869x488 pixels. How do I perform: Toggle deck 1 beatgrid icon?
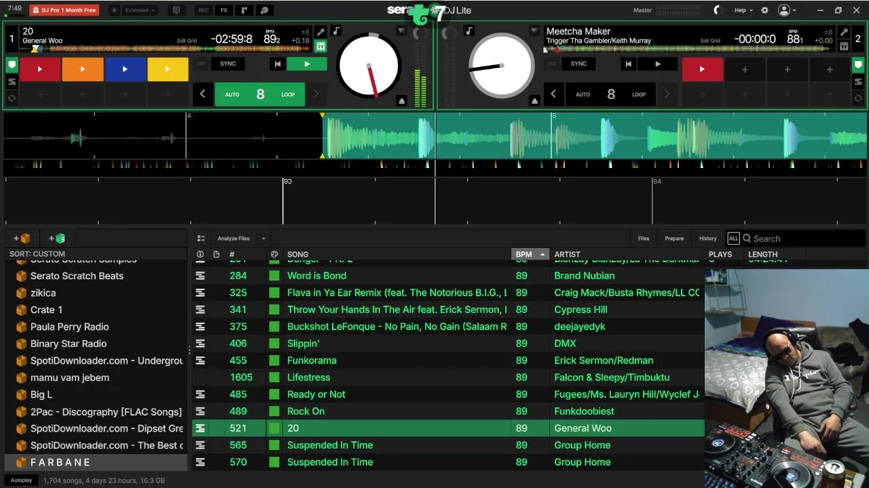[320, 46]
